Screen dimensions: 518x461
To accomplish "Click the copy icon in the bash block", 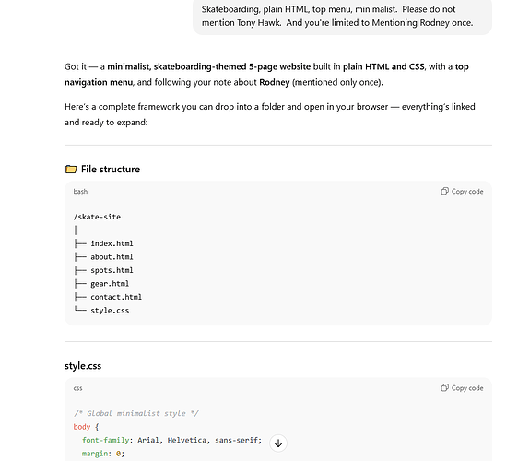I will click(x=444, y=191).
